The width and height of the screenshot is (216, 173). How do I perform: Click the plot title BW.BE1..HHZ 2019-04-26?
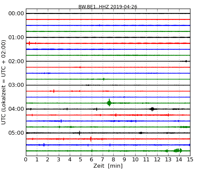(108, 7)
